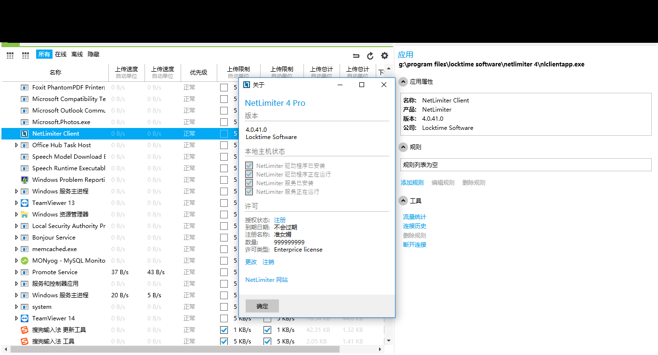Click the 搜狗输入法 更新工具 icon
The width and height of the screenshot is (658, 355).
pos(25,330)
